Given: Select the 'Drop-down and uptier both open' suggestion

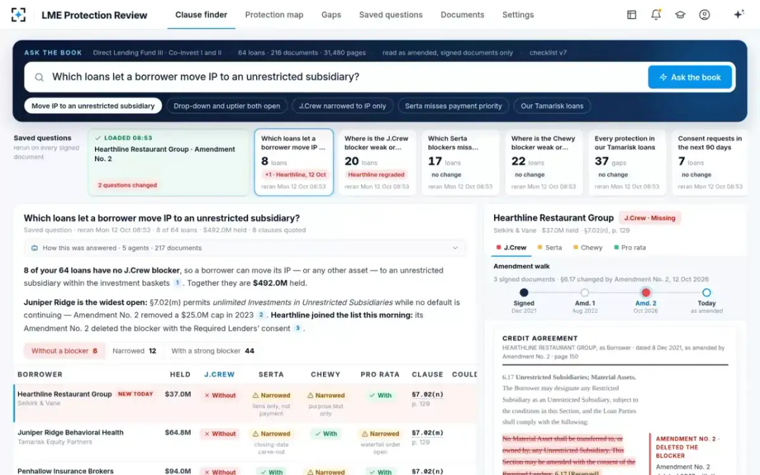Looking at the screenshot, I should 227,106.
